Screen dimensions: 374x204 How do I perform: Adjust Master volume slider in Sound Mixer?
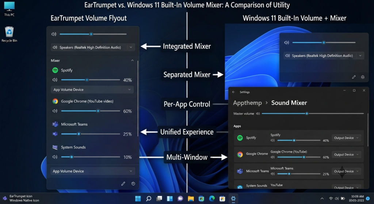313,113
